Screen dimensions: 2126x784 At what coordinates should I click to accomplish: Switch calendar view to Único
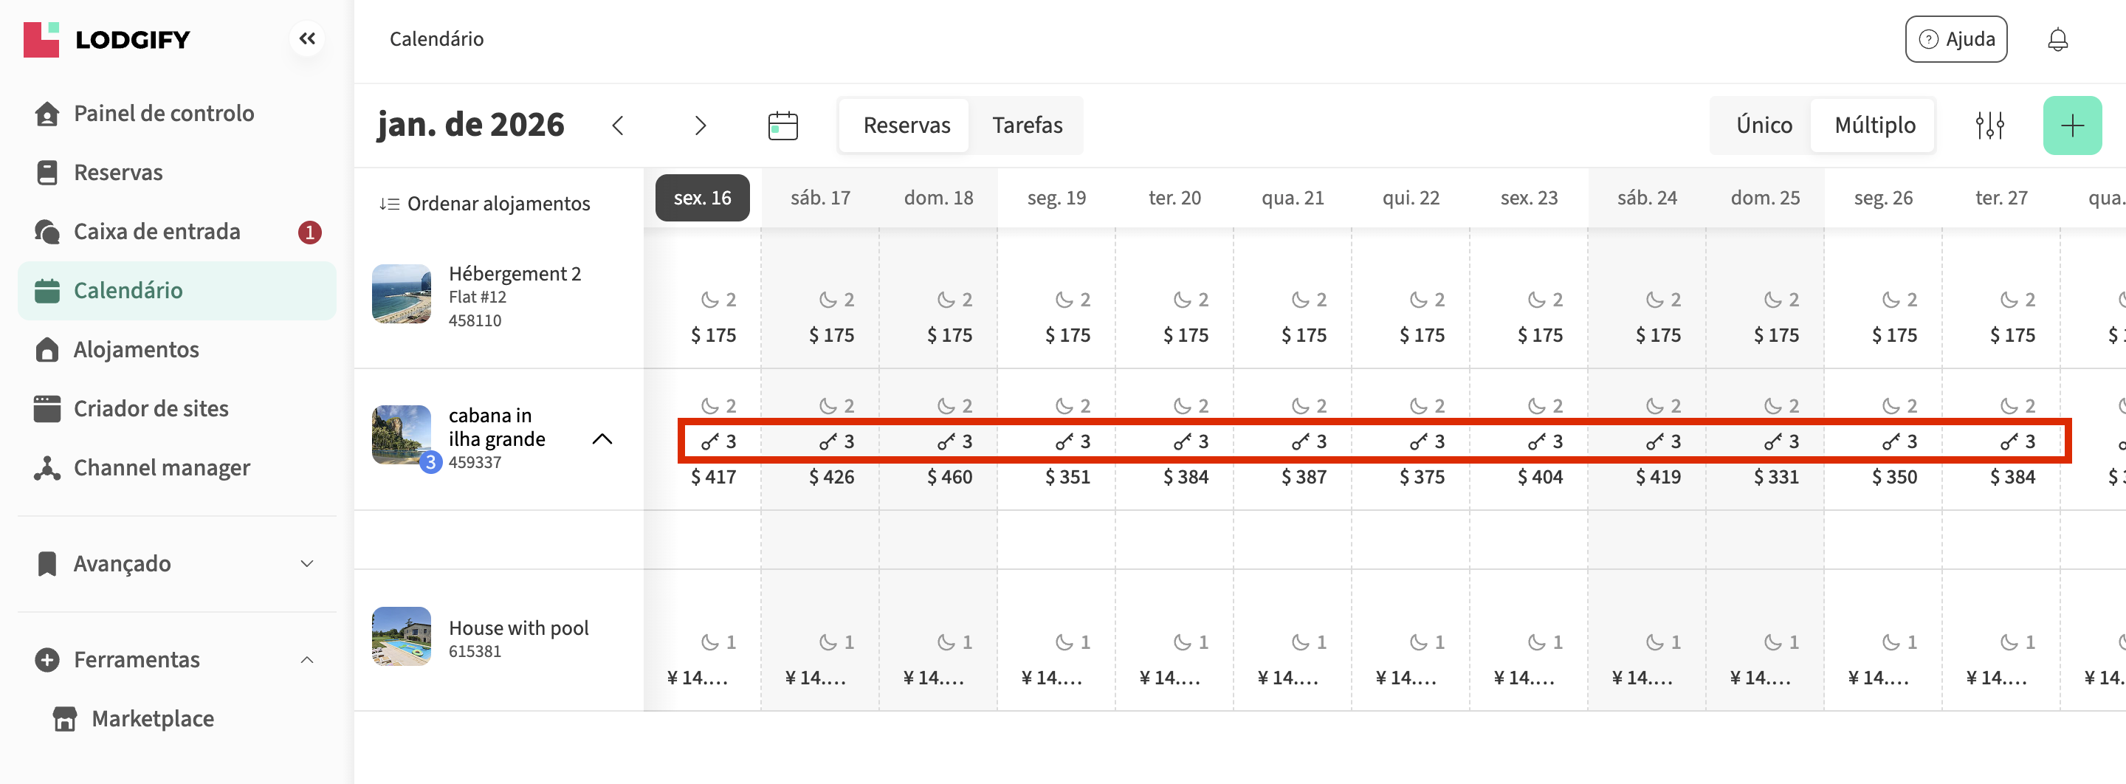1764,125
